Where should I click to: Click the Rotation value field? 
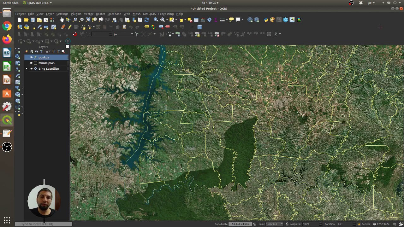347,224
